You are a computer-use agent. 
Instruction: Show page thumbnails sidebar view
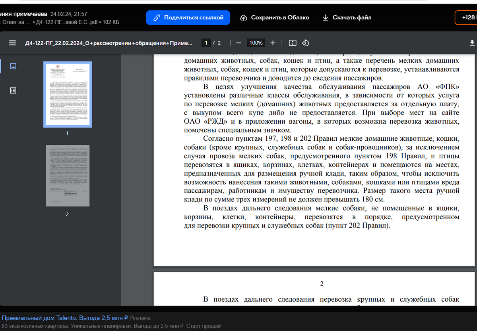[13, 66]
